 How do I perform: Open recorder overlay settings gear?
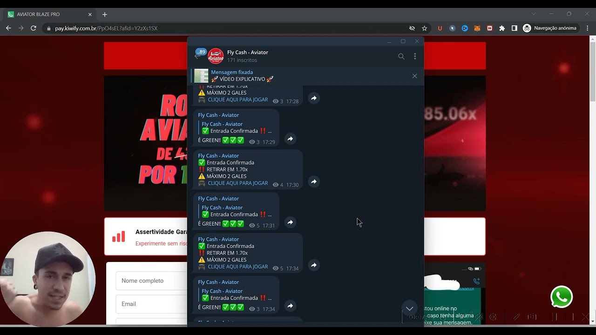click(493, 317)
